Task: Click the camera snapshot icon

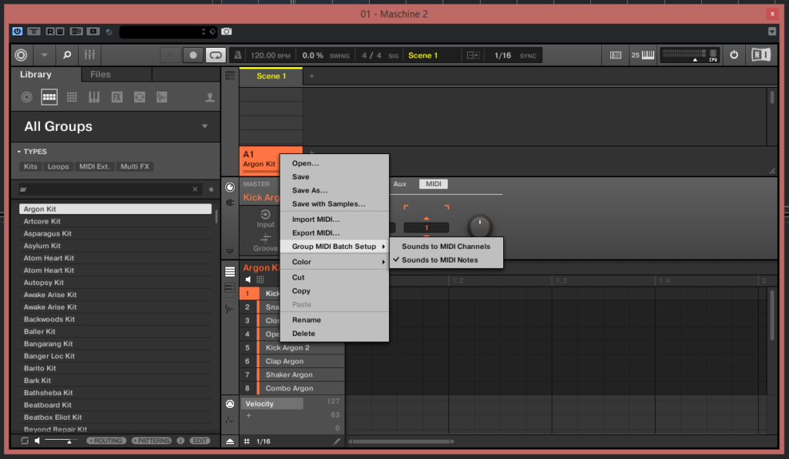Action: (x=227, y=31)
